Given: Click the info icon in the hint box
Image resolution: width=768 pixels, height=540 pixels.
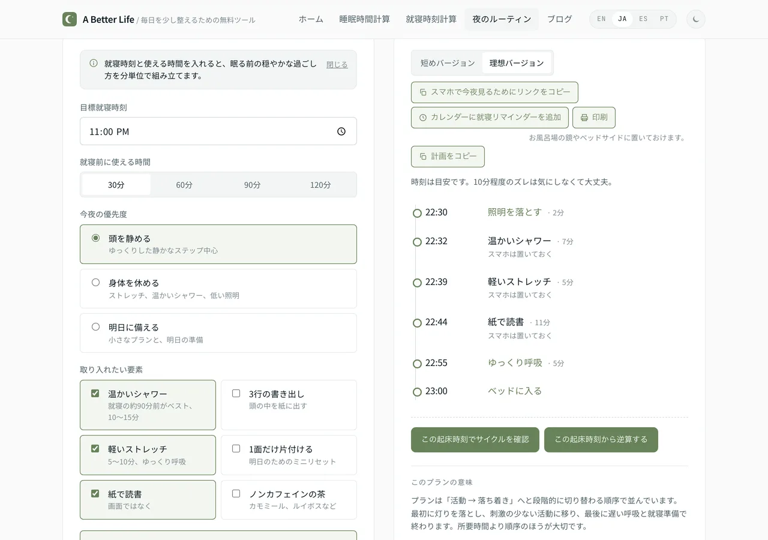Looking at the screenshot, I should click(x=94, y=63).
